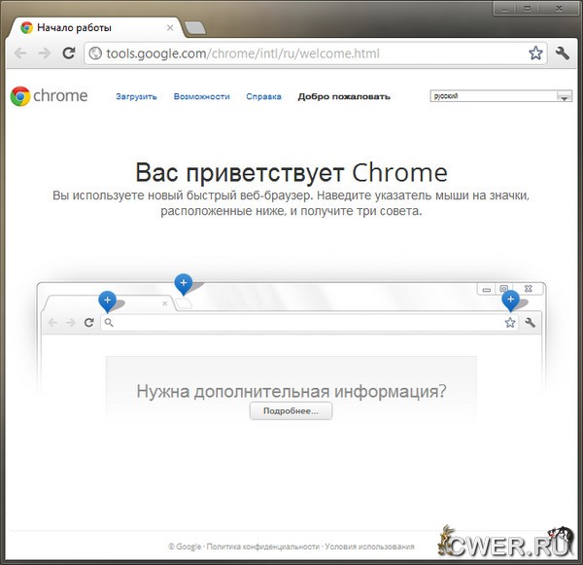Open the Загрузить navigation link
583x565 pixels.
click(136, 97)
